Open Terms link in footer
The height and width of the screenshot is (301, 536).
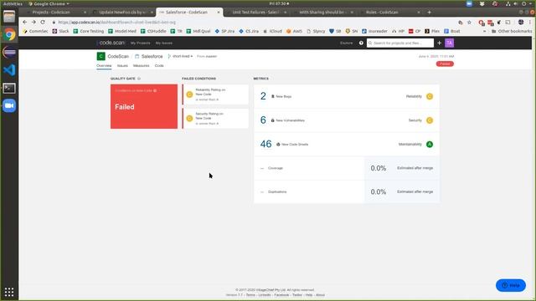pyautogui.click(x=250, y=295)
